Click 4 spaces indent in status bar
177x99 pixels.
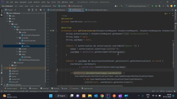click(169, 91)
